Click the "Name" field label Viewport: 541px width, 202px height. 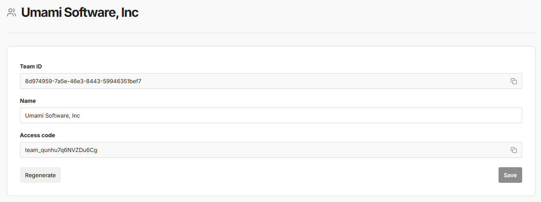[28, 101]
